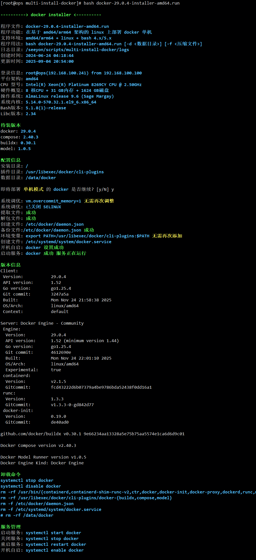Click the "systemctl disable docker" uninstall command
Image resolution: width=256 pixels, height=560 pixels.
[31, 486]
